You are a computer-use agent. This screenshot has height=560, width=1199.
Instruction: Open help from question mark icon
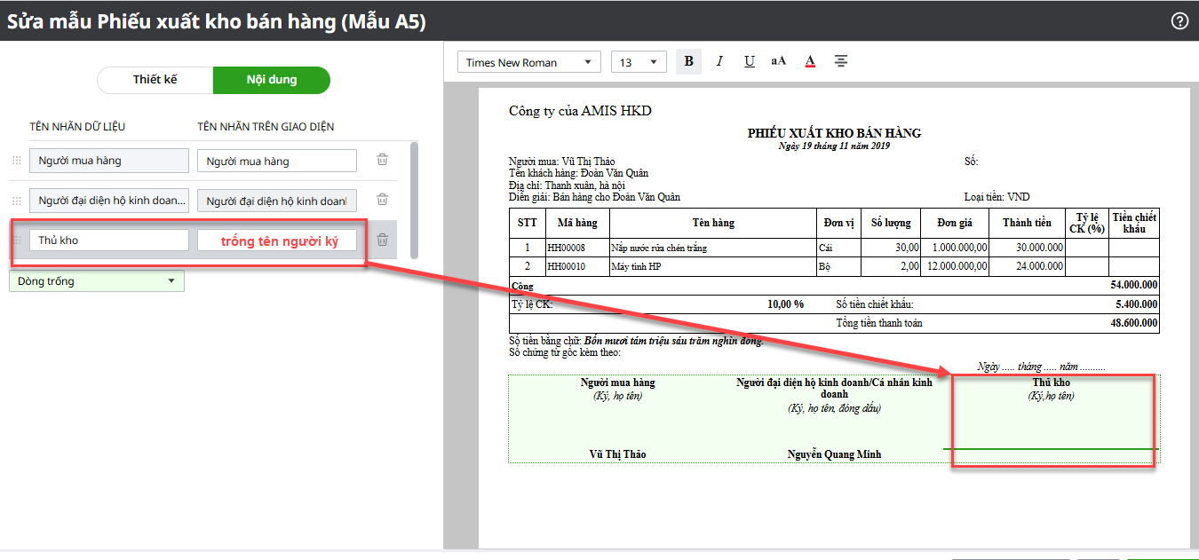pyautogui.click(x=1179, y=21)
